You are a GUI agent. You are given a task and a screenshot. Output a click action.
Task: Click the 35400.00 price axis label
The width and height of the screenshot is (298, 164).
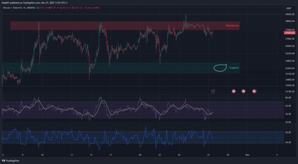[290, 68]
